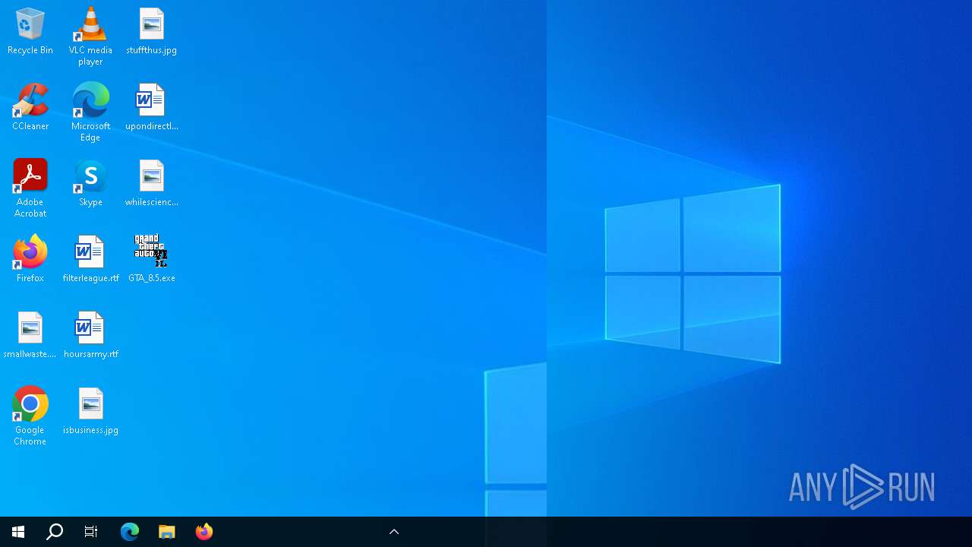Select the Adobe Acrobat shortcut
972x547 pixels.
pyautogui.click(x=30, y=188)
